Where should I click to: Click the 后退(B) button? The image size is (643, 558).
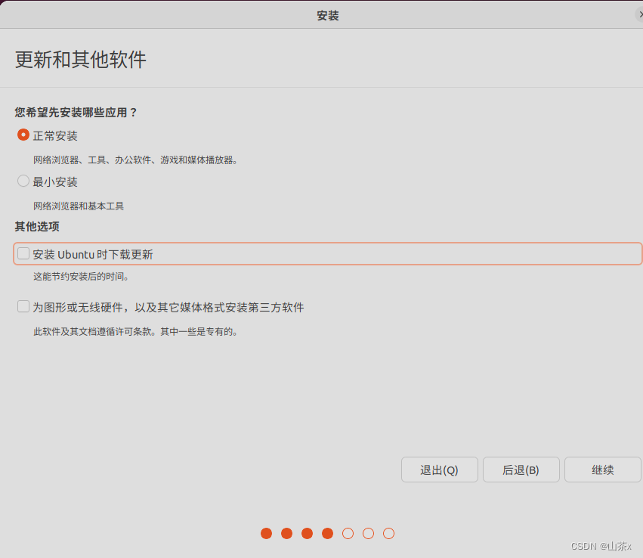click(521, 470)
